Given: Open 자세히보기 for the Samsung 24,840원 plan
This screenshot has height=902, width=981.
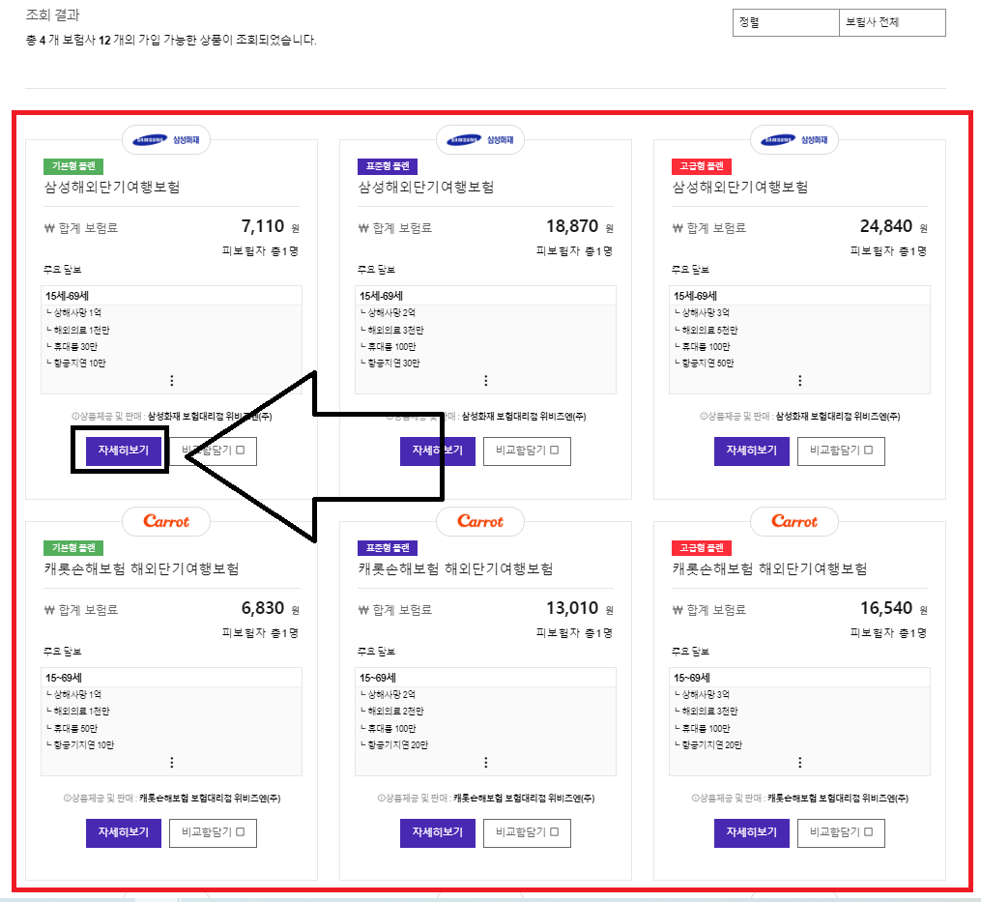Looking at the screenshot, I should pos(751,451).
